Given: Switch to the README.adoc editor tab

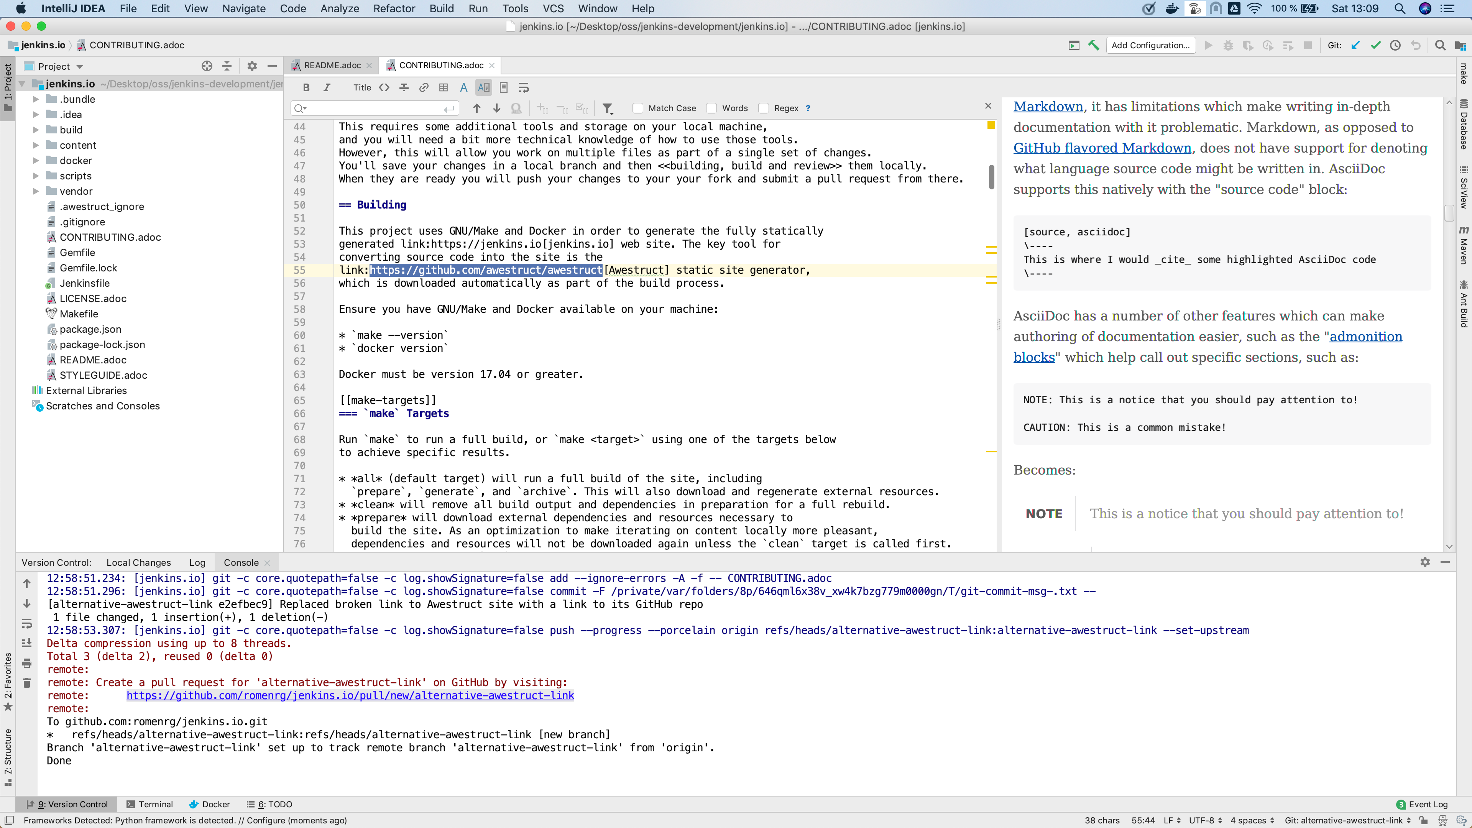Looking at the screenshot, I should click(332, 65).
